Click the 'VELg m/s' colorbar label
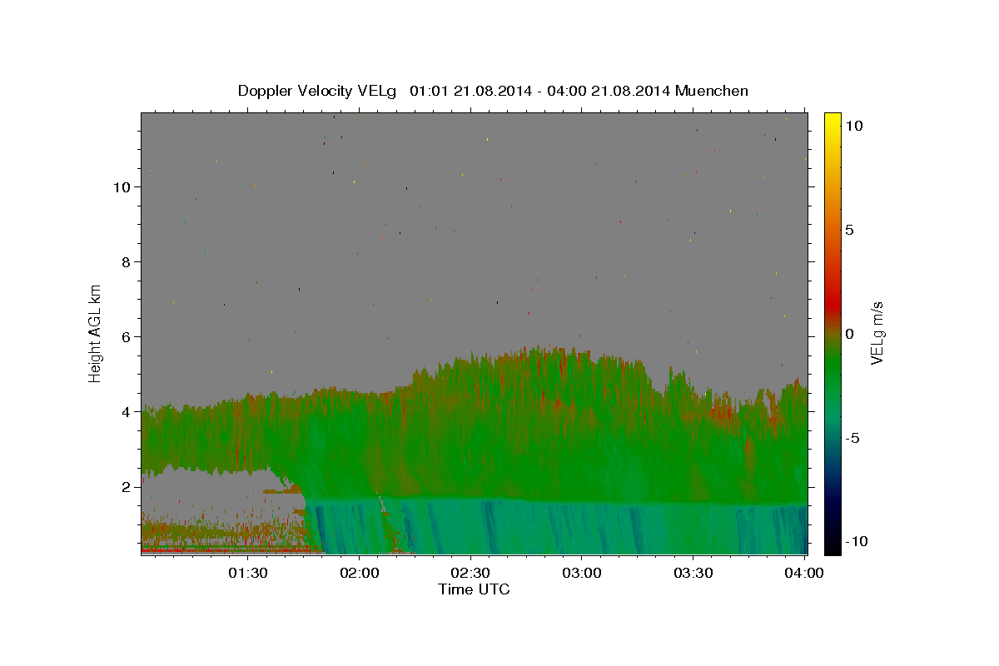 [x=877, y=334]
